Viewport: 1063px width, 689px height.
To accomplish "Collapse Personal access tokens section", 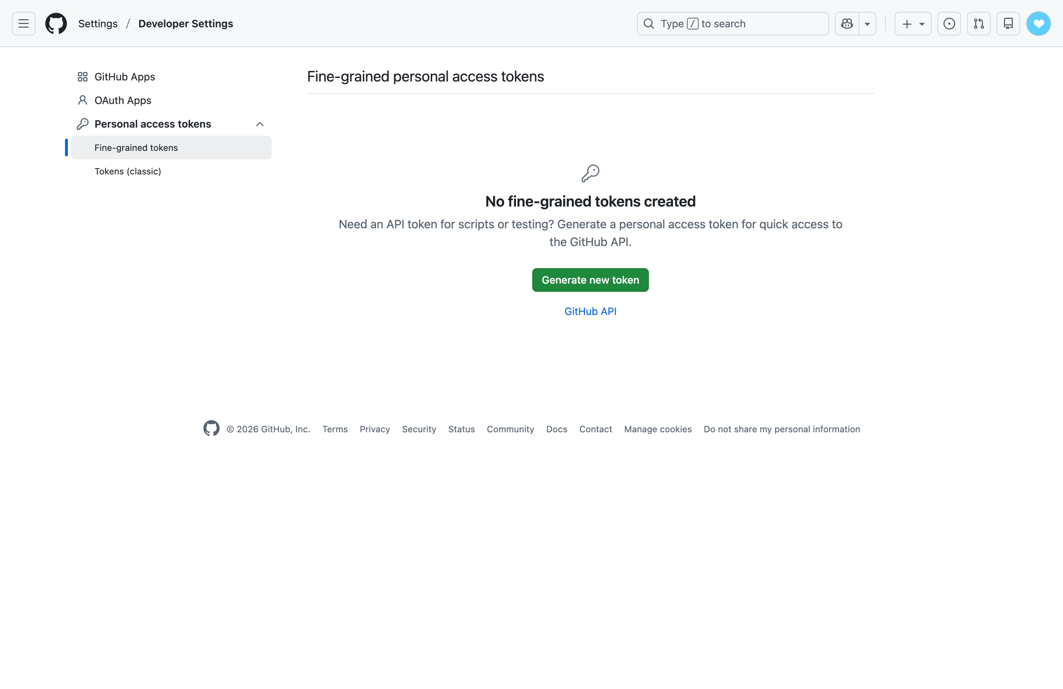I will coord(259,124).
